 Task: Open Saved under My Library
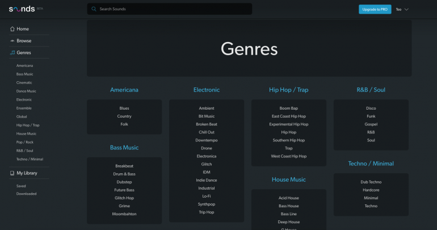click(21, 186)
